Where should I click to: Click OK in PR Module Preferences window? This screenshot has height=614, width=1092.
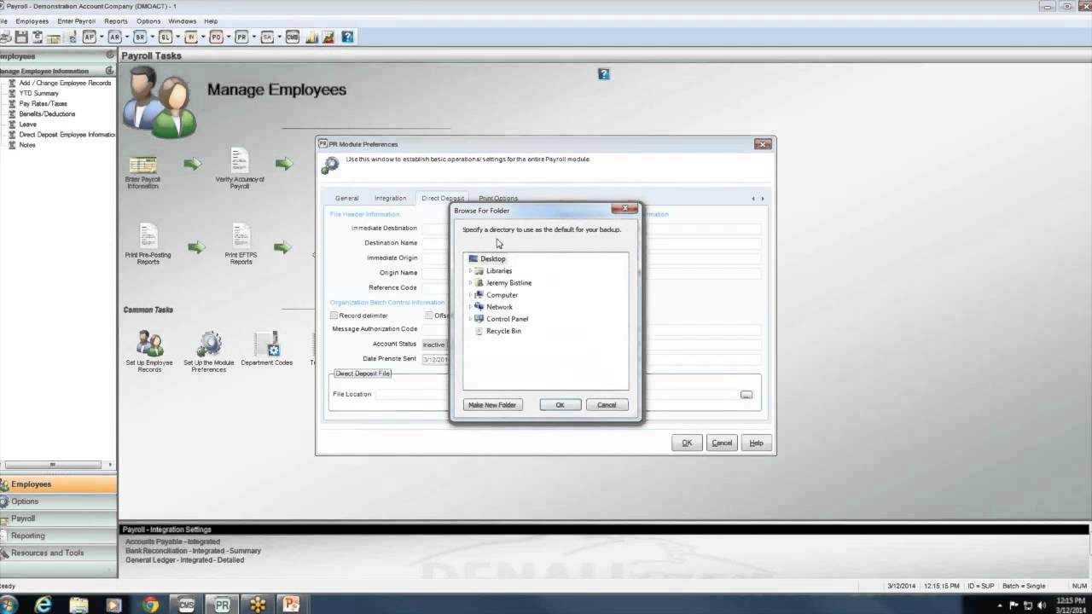coord(687,443)
